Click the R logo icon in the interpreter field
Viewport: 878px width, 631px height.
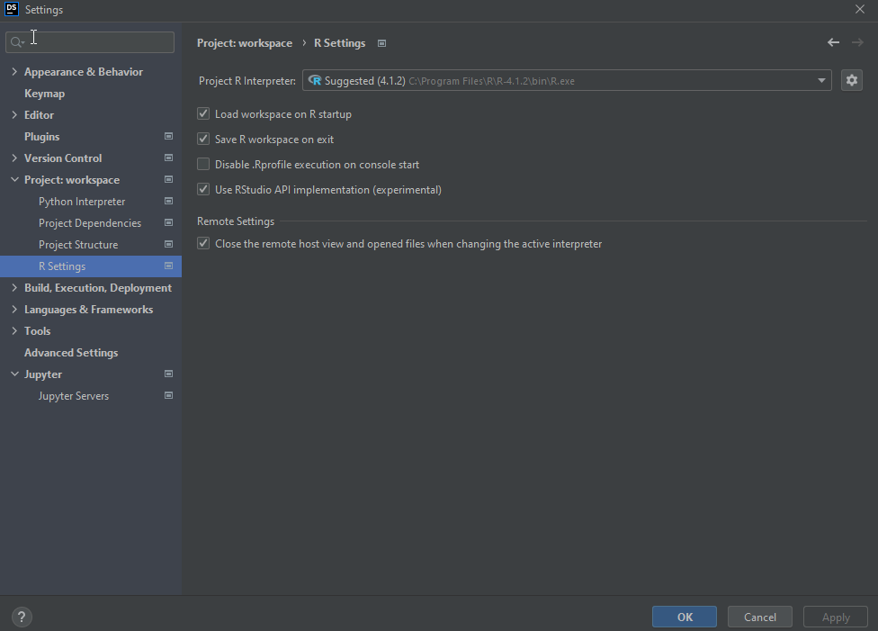click(x=315, y=80)
